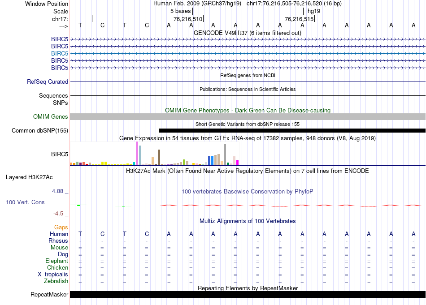426x305 pixels.
Task: Click Multiz Alignments of 100 Vertebrates title
Action: click(248, 221)
